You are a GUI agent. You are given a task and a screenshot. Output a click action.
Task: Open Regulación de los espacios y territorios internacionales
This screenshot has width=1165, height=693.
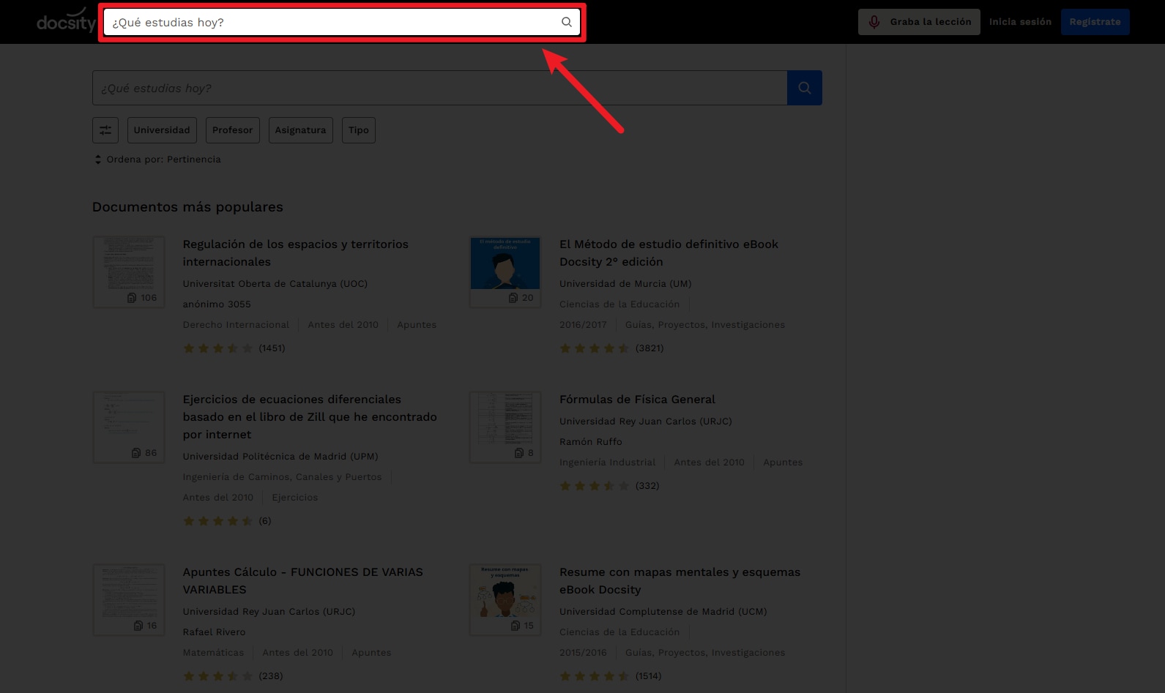coord(296,253)
